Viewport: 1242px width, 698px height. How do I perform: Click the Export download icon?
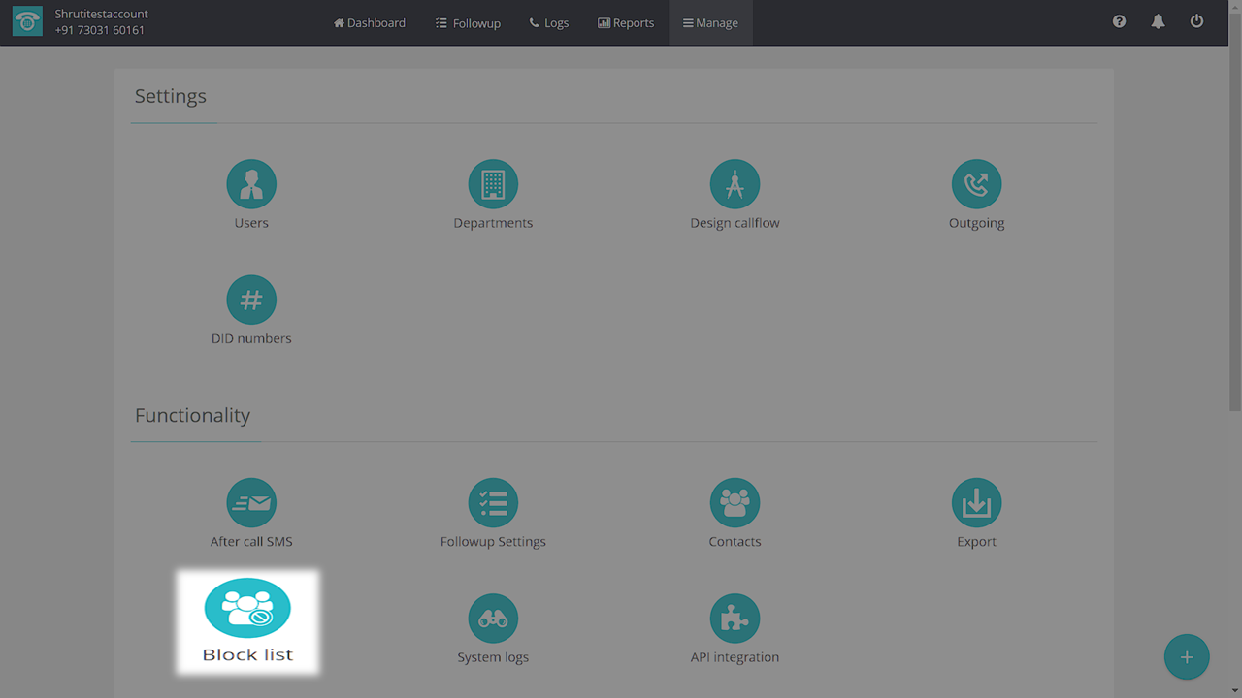point(976,503)
